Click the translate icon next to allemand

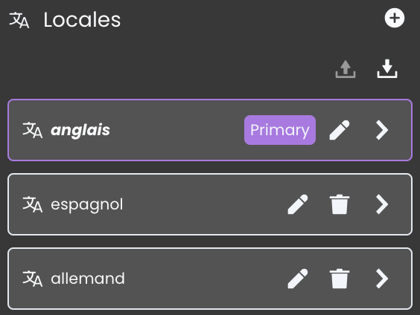point(33,279)
